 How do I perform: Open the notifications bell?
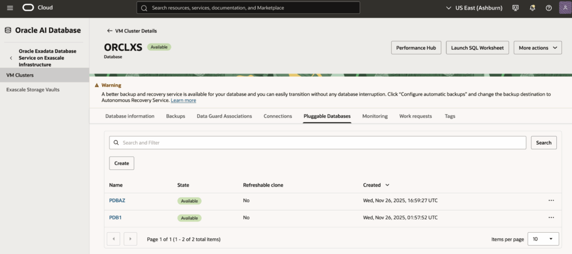(x=532, y=8)
